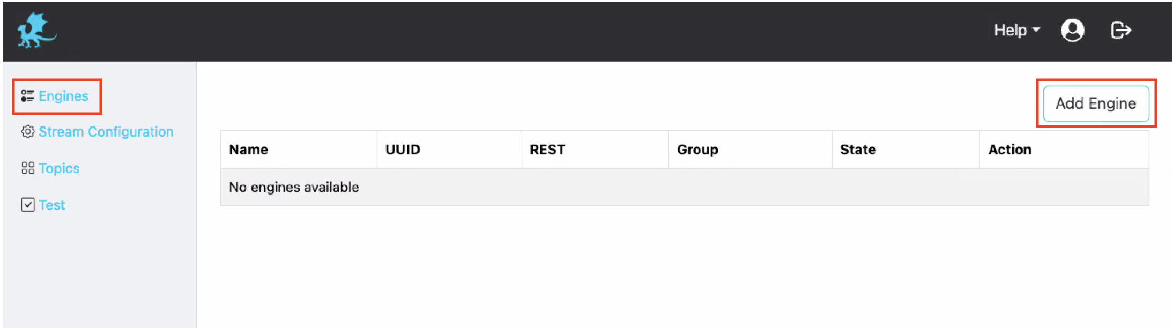The height and width of the screenshot is (328, 1173).
Task: Go to Stream Configuration page
Action: 106,132
